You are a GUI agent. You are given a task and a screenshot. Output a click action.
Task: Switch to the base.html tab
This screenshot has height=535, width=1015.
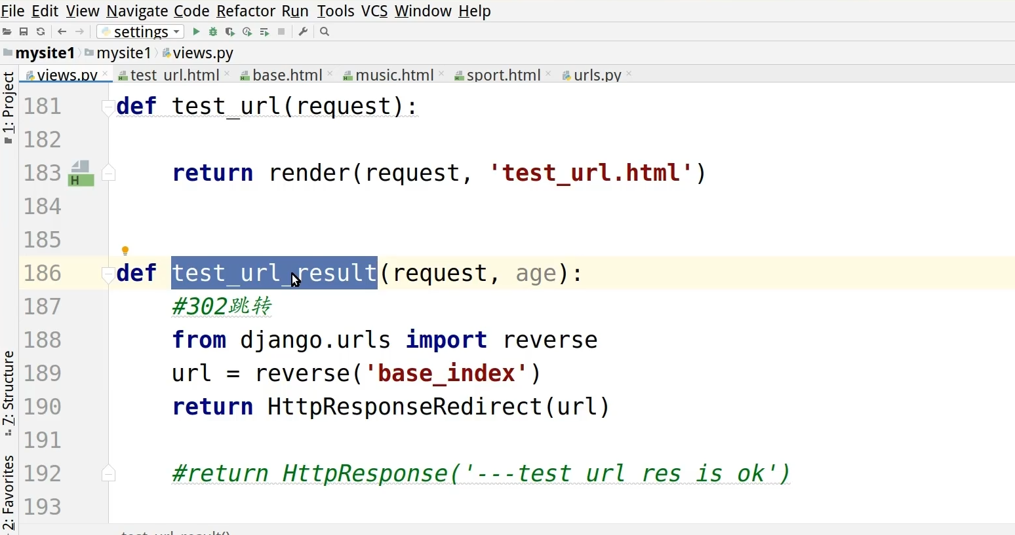[x=287, y=75]
